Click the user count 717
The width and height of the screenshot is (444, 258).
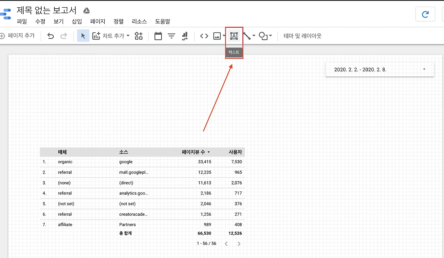(238, 193)
